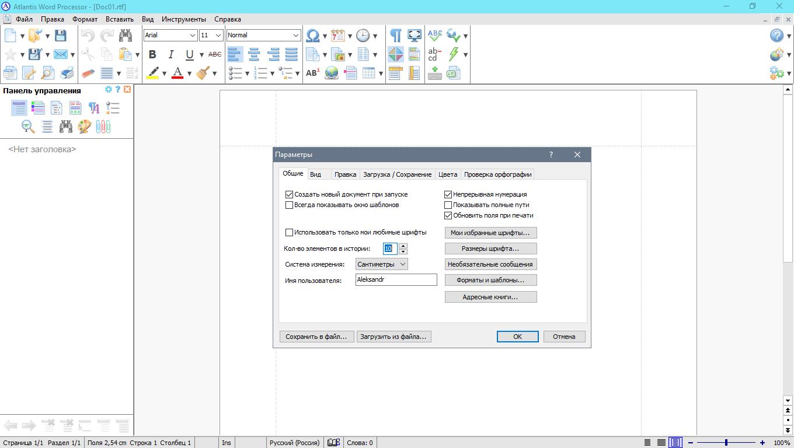
Task: Show special symbols with pilcrow icon
Action: [x=396, y=36]
